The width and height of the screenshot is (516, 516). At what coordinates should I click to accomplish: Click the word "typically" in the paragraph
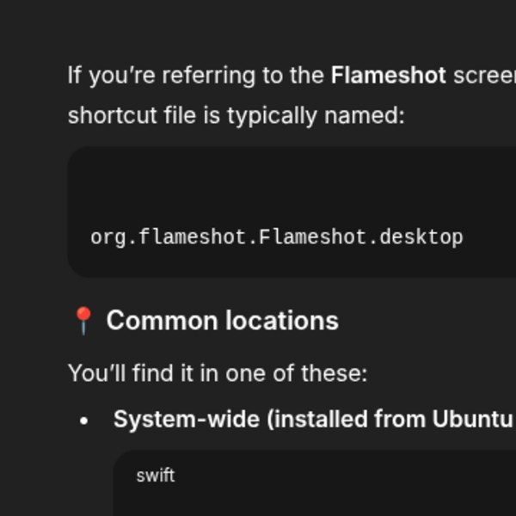coord(273,115)
